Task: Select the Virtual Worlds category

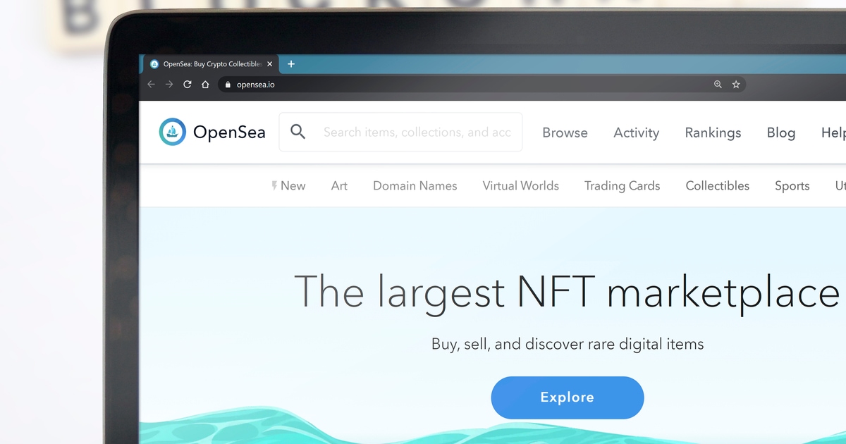Action: point(520,186)
